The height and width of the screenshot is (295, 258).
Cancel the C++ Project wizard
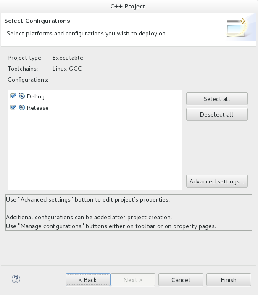181,280
